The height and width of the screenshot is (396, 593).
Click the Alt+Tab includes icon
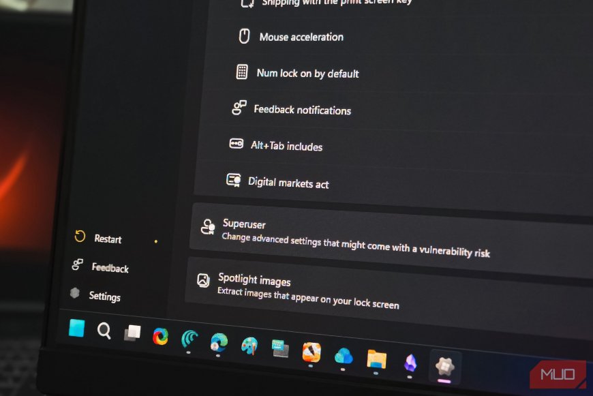235,144
